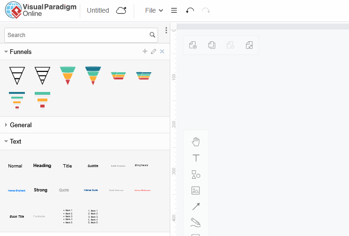Select the arrow connector tool
Viewport: 349px width, 236px height.
[x=196, y=206]
